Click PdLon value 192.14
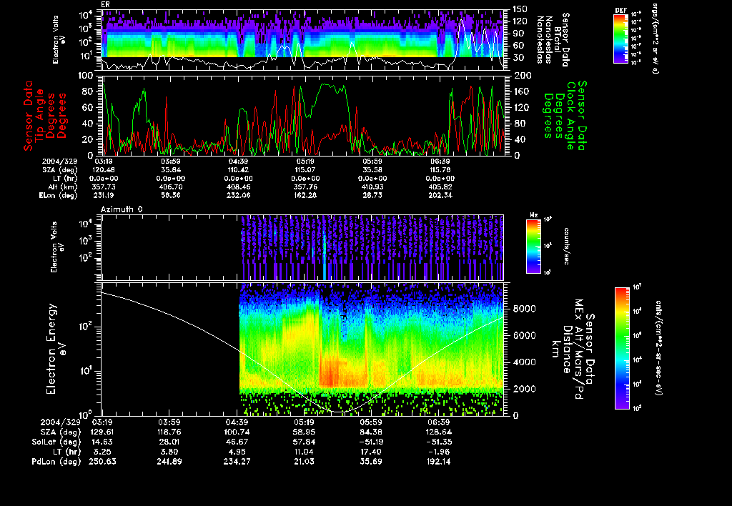732x506 pixels. pos(439,462)
